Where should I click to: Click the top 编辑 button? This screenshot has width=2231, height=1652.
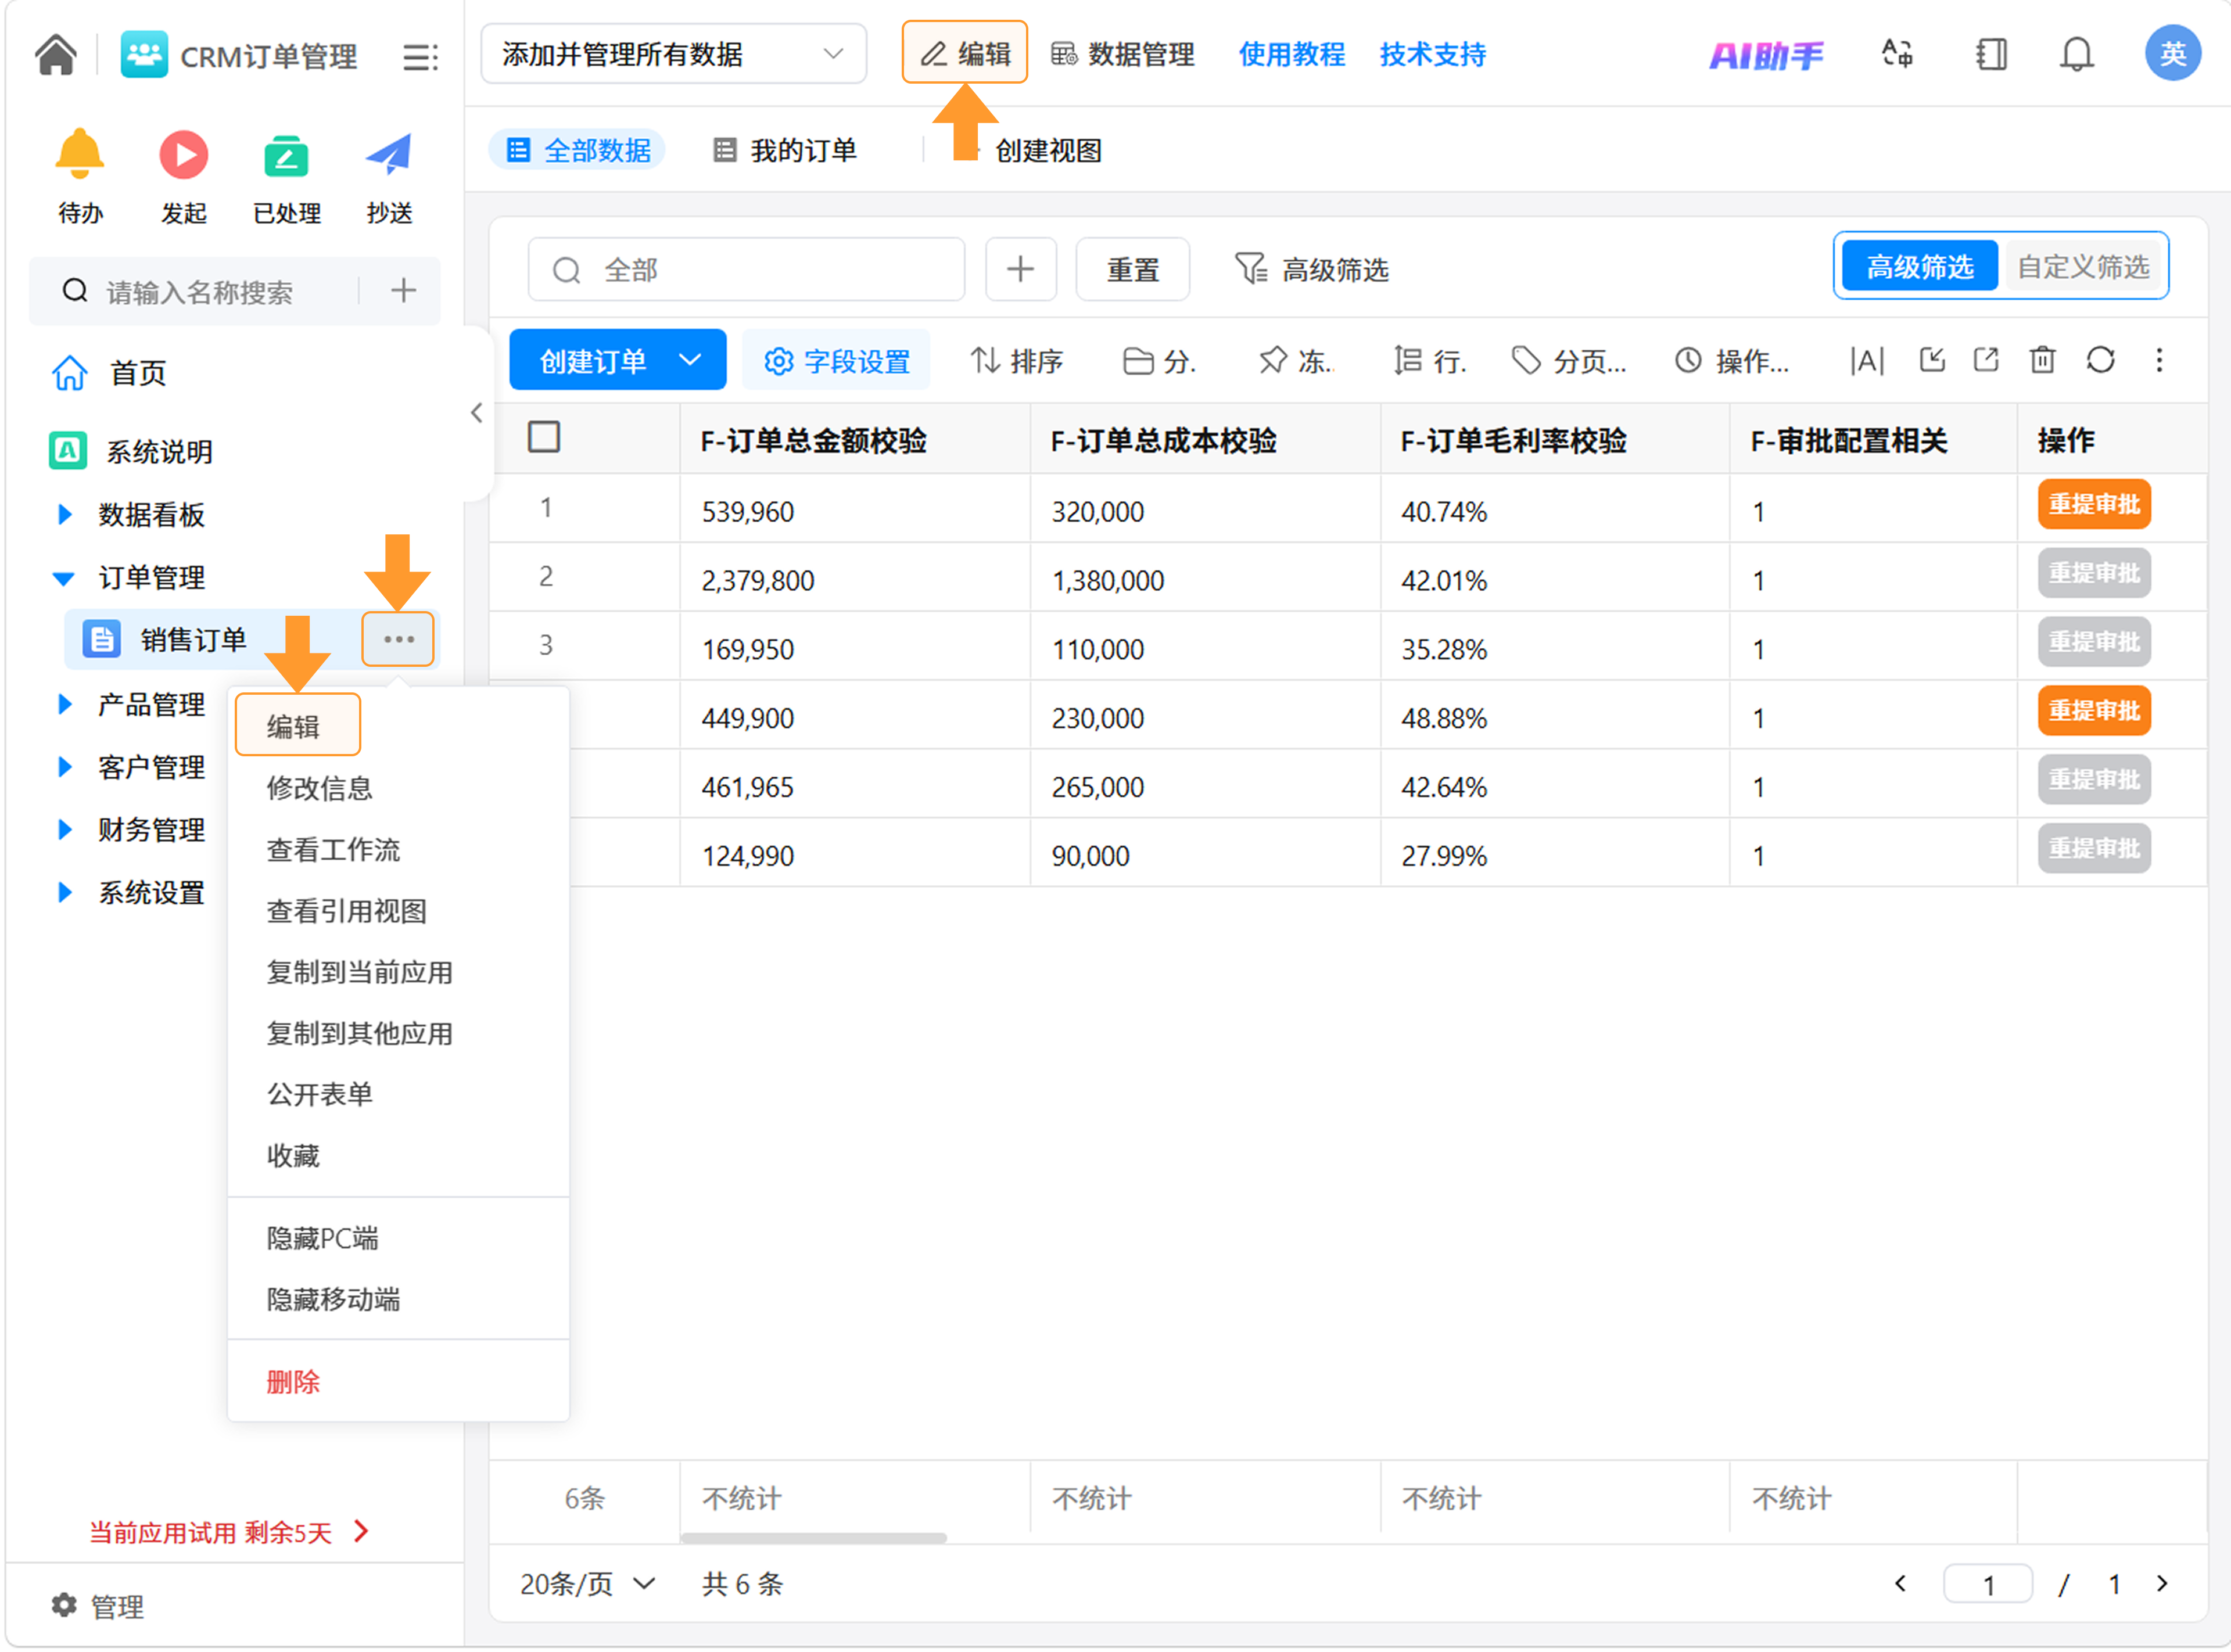click(x=964, y=53)
